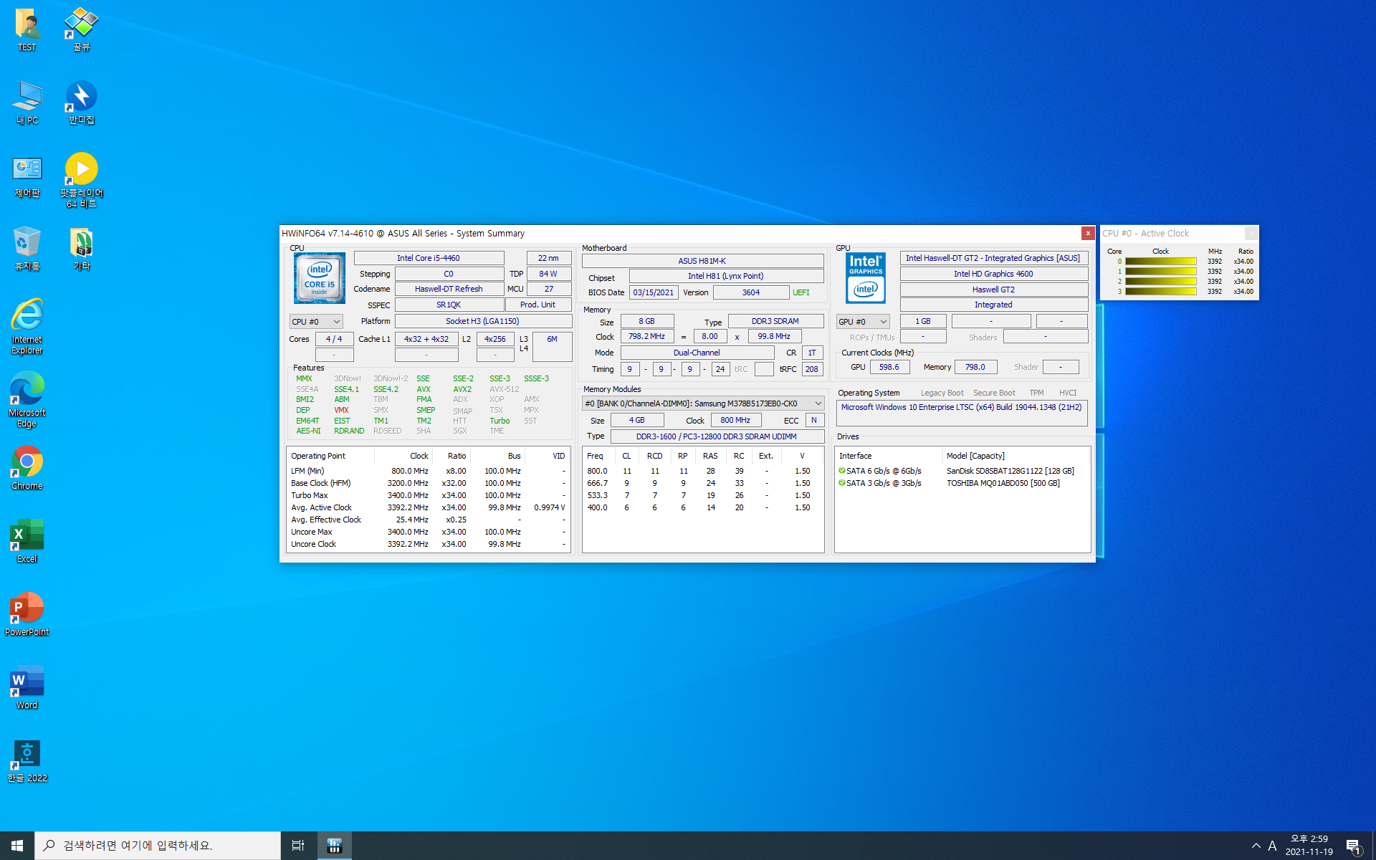1376x860 pixels.
Task: Click the Turbo Max operating point row
Action: coord(428,495)
